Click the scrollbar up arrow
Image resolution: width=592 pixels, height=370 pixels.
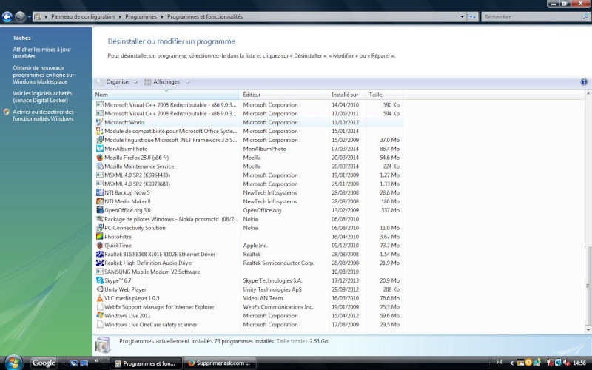click(588, 93)
